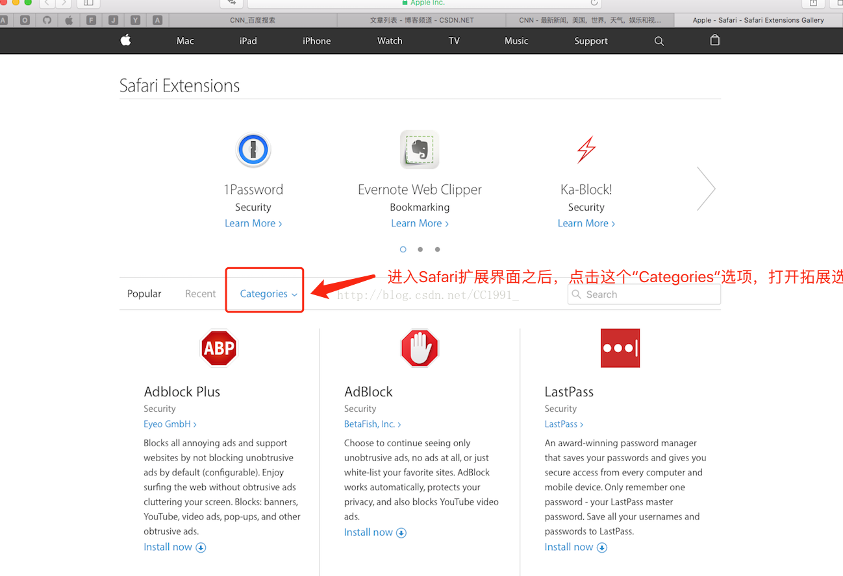This screenshot has height=576, width=843.
Task: Click the red LastPass dots logo
Action: tap(620, 348)
